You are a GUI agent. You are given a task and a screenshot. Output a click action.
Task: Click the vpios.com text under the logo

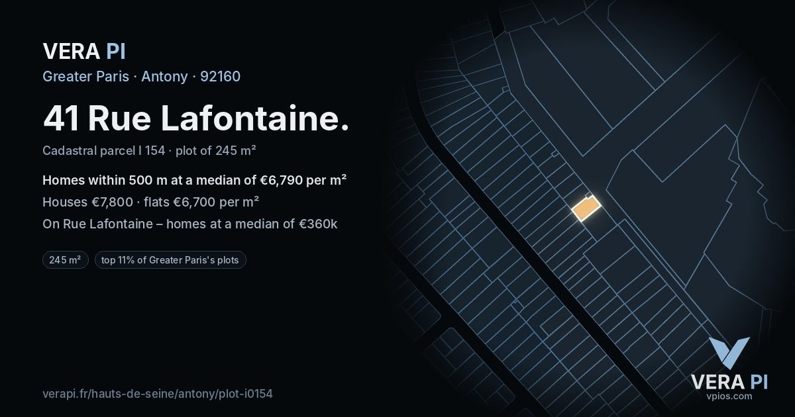pos(729,396)
